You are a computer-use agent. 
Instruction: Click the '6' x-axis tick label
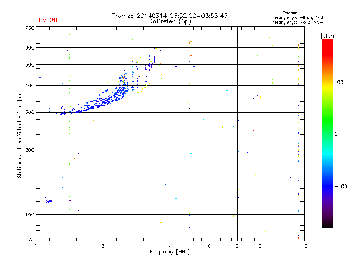pyautogui.click(x=209, y=246)
